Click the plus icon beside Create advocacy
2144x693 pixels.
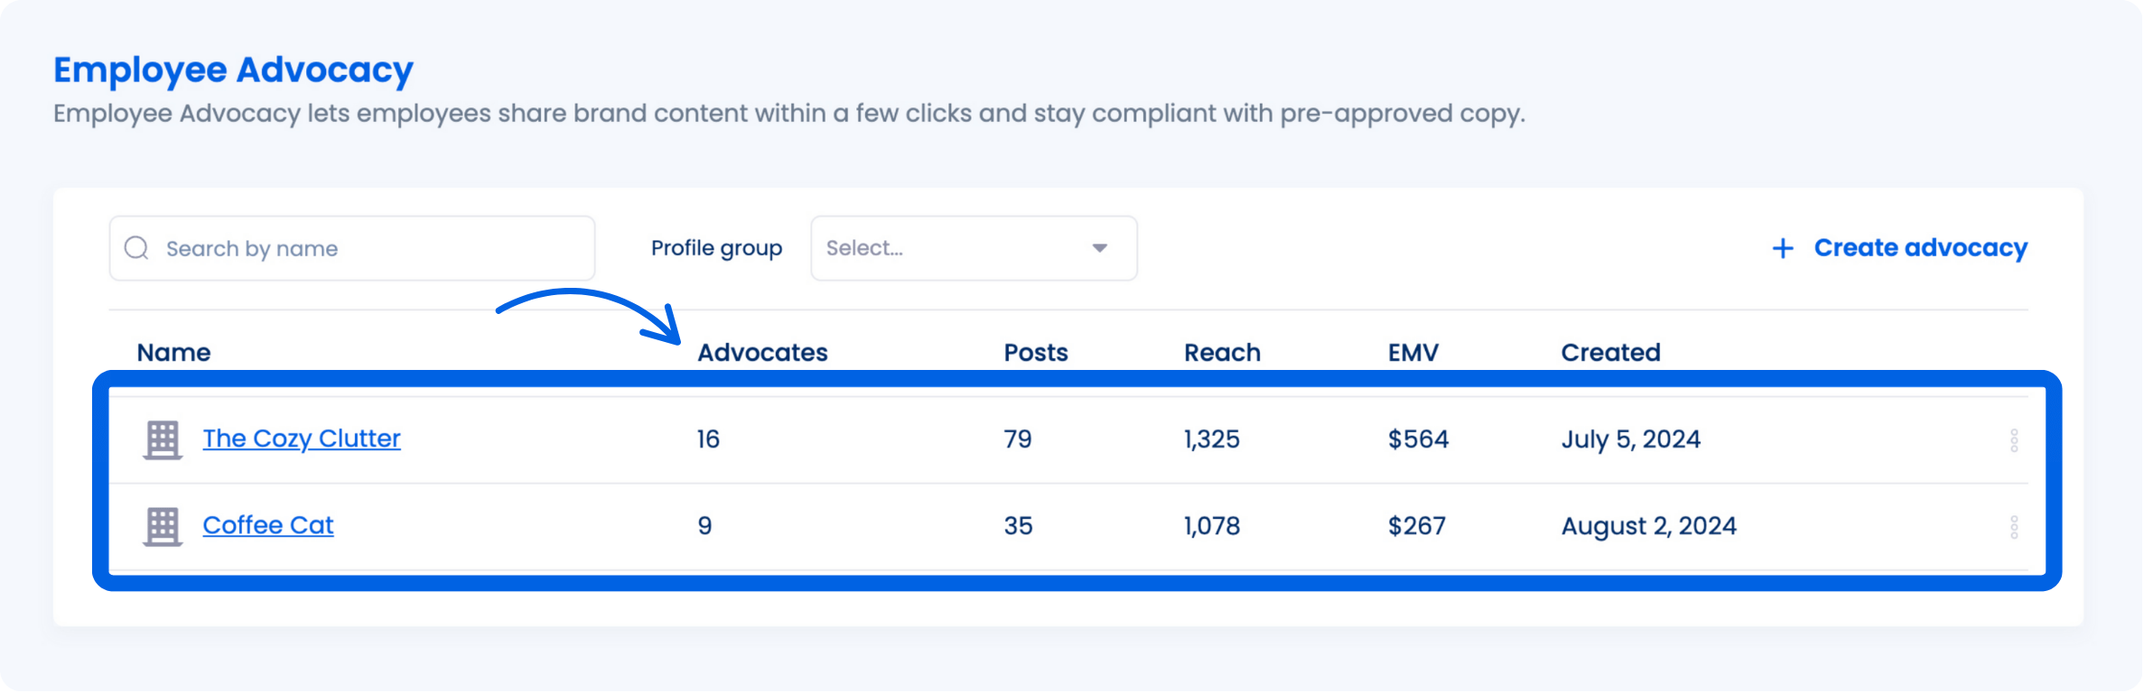[1782, 248]
